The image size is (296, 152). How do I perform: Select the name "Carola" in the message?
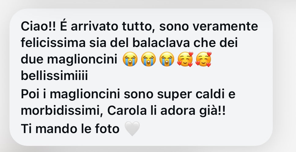(x=127, y=111)
